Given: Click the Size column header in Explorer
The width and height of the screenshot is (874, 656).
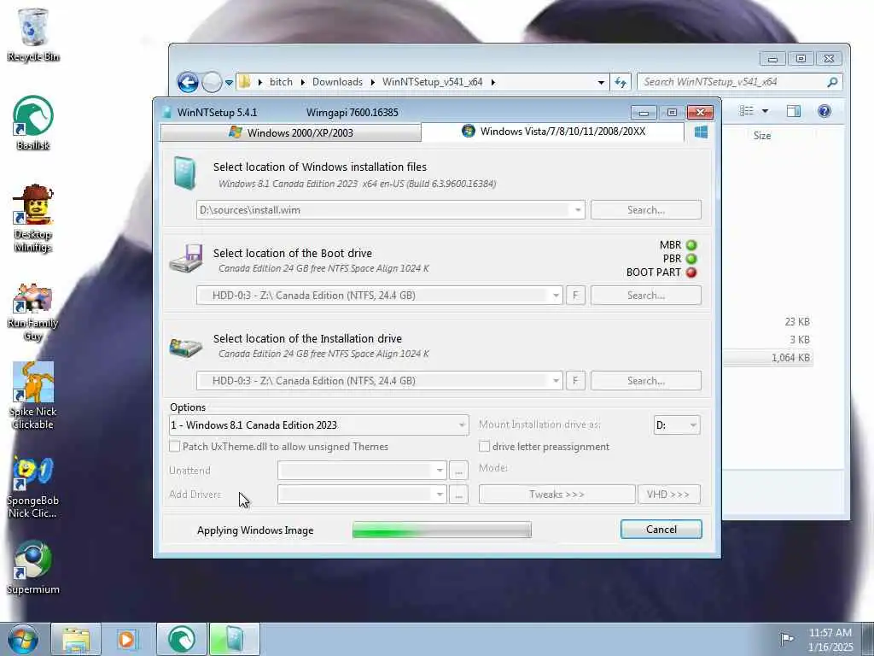Looking at the screenshot, I should tap(762, 136).
